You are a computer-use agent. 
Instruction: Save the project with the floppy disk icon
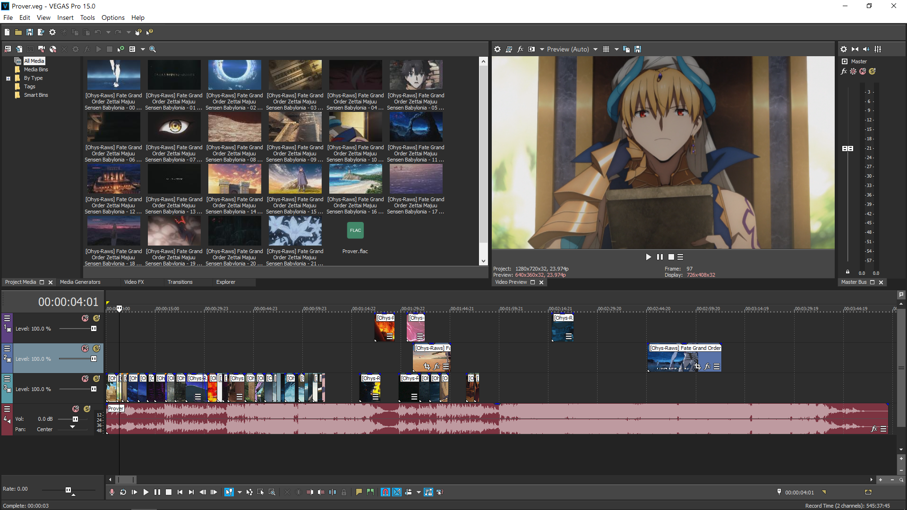coord(29,32)
